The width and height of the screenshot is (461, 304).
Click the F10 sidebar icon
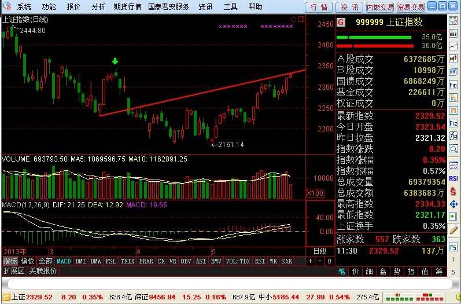[453, 85]
